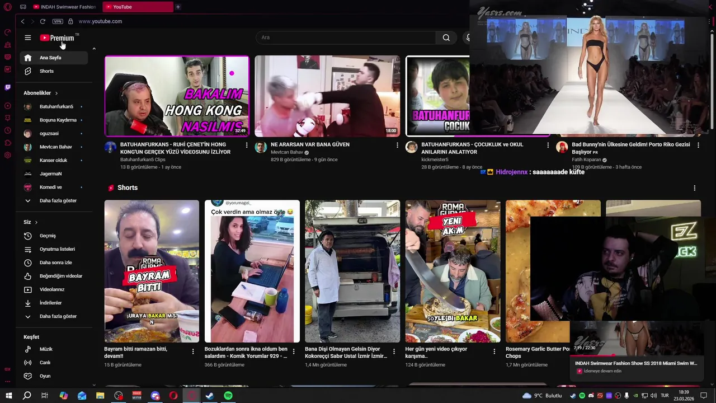Open Opera sidebar player icon
The height and width of the screenshot is (403, 716).
pyautogui.click(x=7, y=106)
